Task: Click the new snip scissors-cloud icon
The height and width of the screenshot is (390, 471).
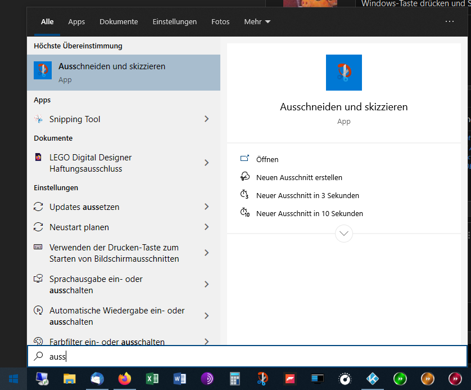Action: pos(245,176)
